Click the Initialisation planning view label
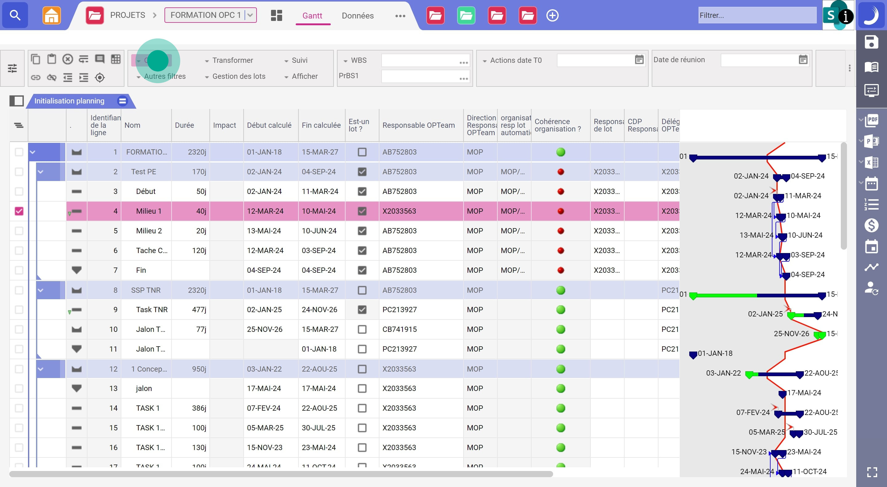Screen dimensions: 887x487 click(69, 101)
